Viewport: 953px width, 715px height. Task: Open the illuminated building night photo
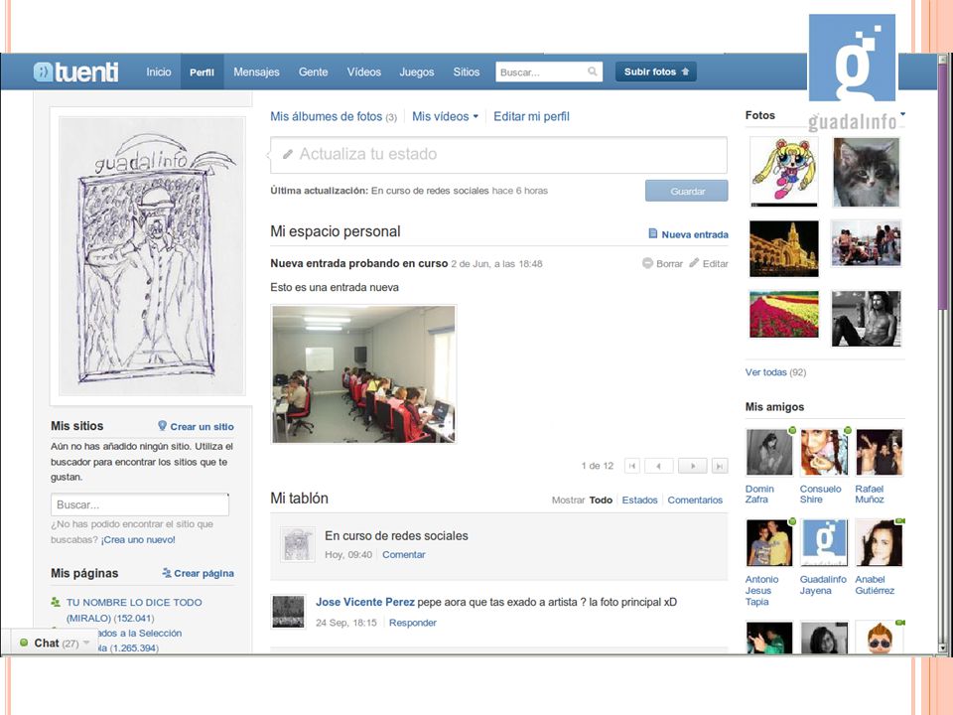pos(783,248)
